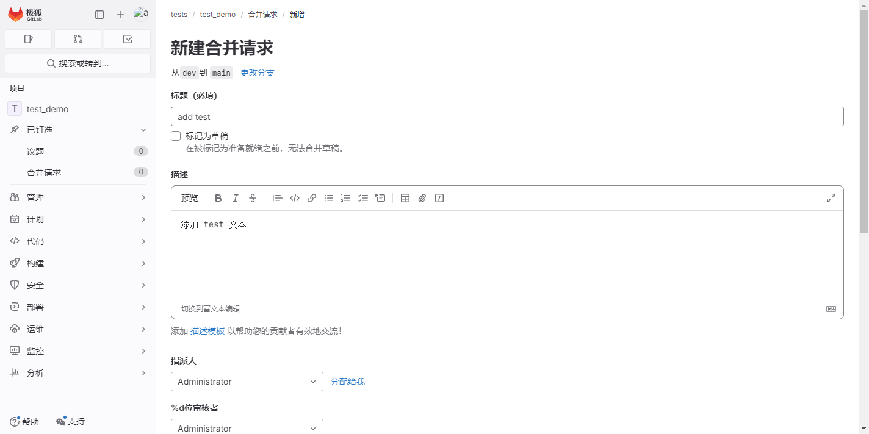Viewport: 869px width, 434px height.
Task: Open the reviewer Administrator dropdown
Action: tap(247, 427)
